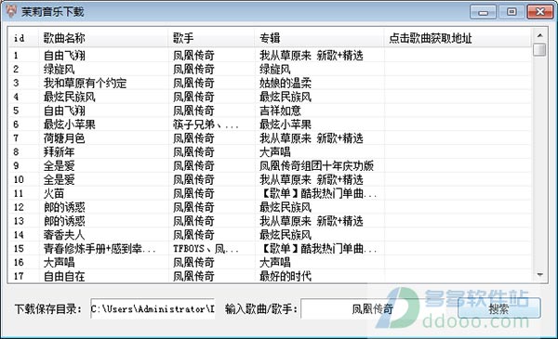Viewport: 558px width, 339px height.
Task: Select song 最炫民族风 in row 4
Action: point(70,97)
